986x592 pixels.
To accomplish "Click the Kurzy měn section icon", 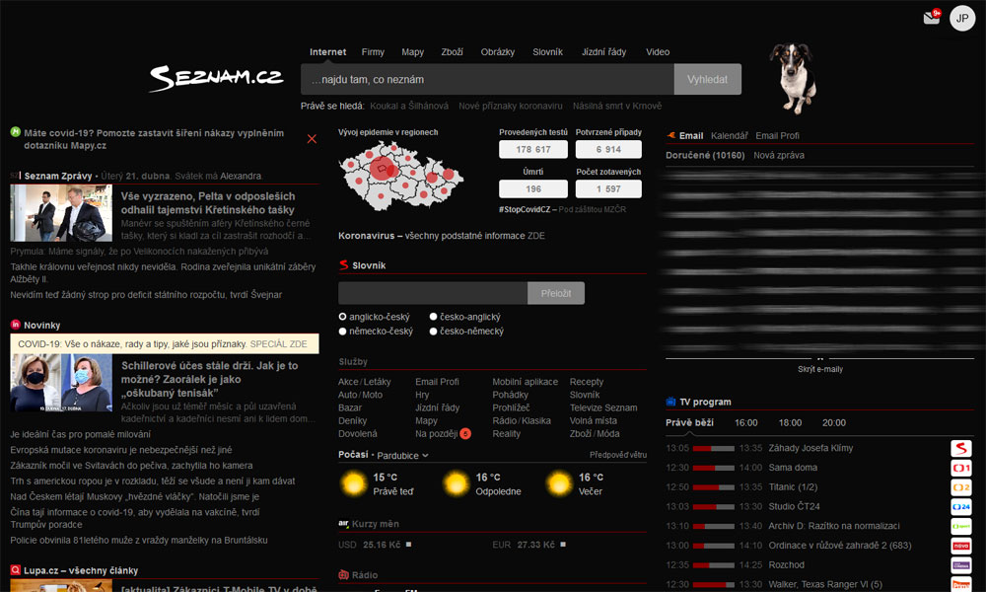I will (x=343, y=523).
